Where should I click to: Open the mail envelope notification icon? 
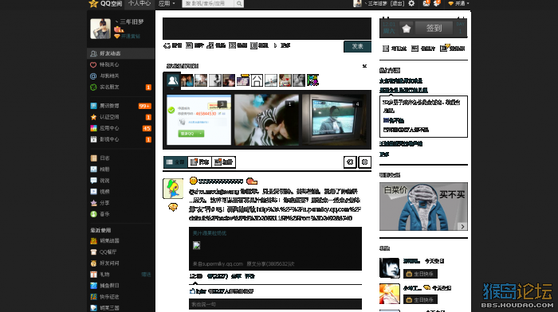(426, 3)
